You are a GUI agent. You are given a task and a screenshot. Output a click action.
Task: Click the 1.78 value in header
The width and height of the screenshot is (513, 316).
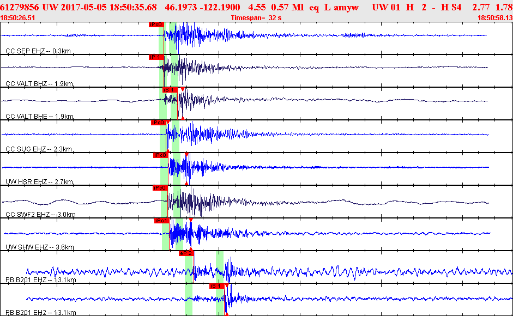click(504, 7)
